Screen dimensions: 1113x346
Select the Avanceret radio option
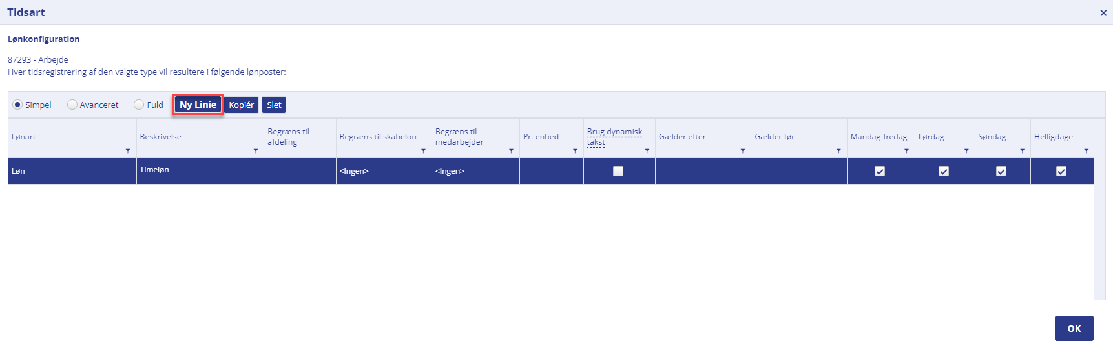72,105
